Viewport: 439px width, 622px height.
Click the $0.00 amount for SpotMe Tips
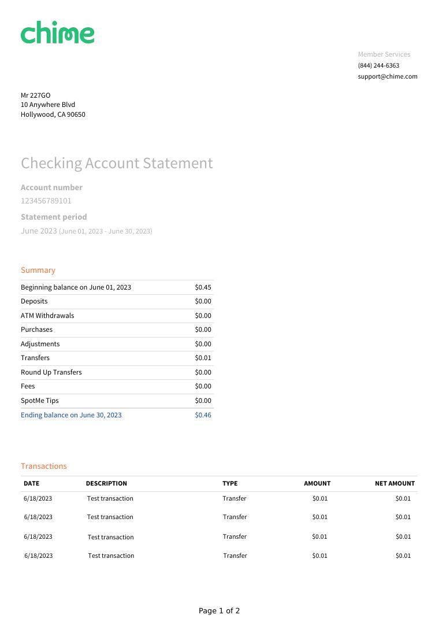click(203, 401)
